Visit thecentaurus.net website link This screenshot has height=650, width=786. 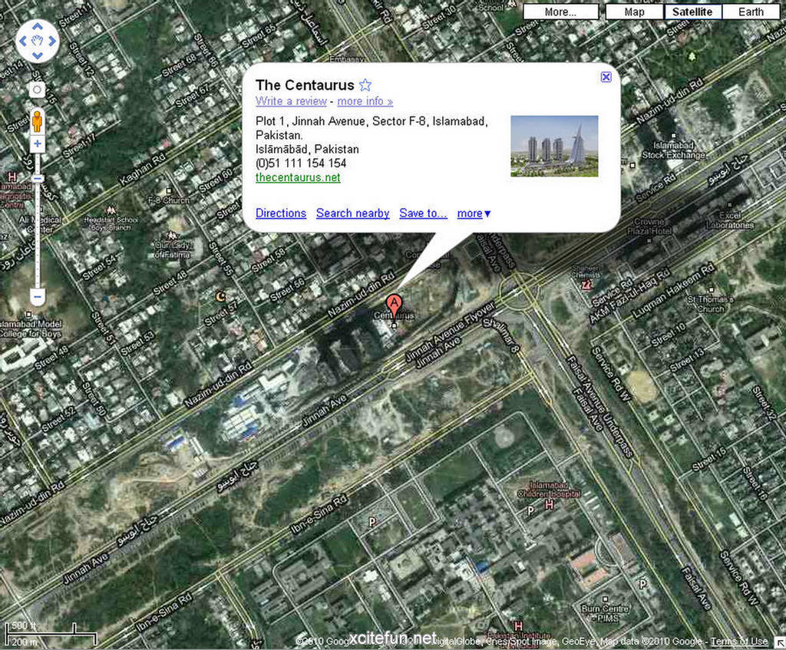[x=298, y=177]
